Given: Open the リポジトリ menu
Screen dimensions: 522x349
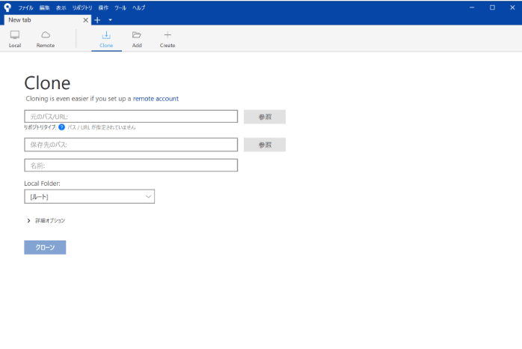Looking at the screenshot, I should point(82,7).
